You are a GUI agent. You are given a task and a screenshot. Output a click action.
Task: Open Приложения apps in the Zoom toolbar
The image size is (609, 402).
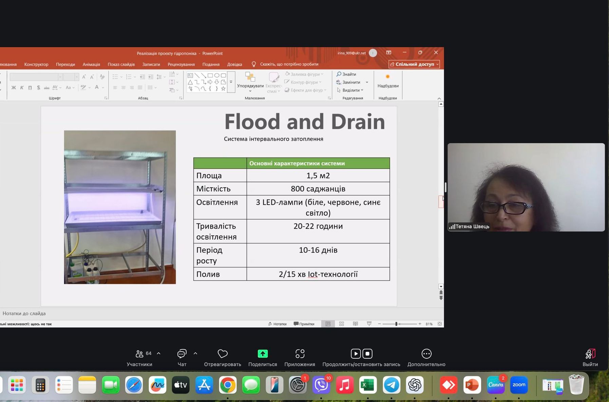click(x=300, y=354)
